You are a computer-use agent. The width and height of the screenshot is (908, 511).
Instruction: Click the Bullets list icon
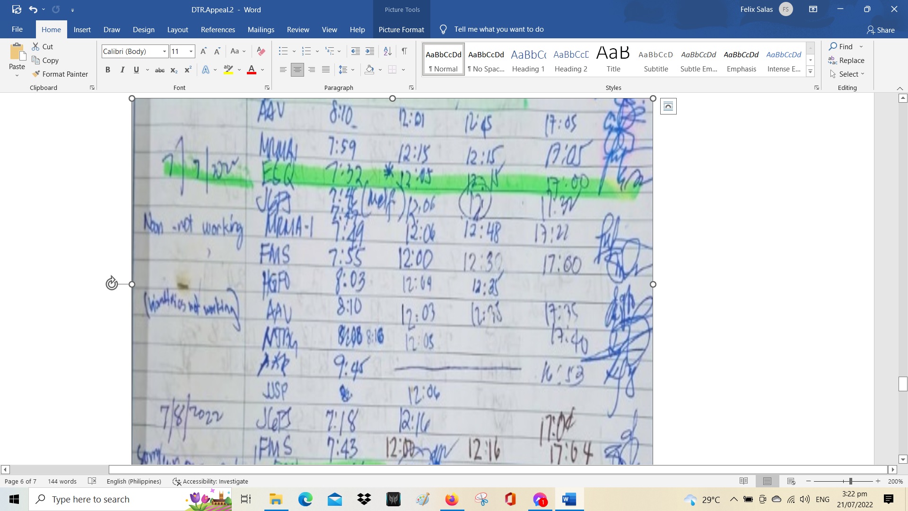(283, 51)
